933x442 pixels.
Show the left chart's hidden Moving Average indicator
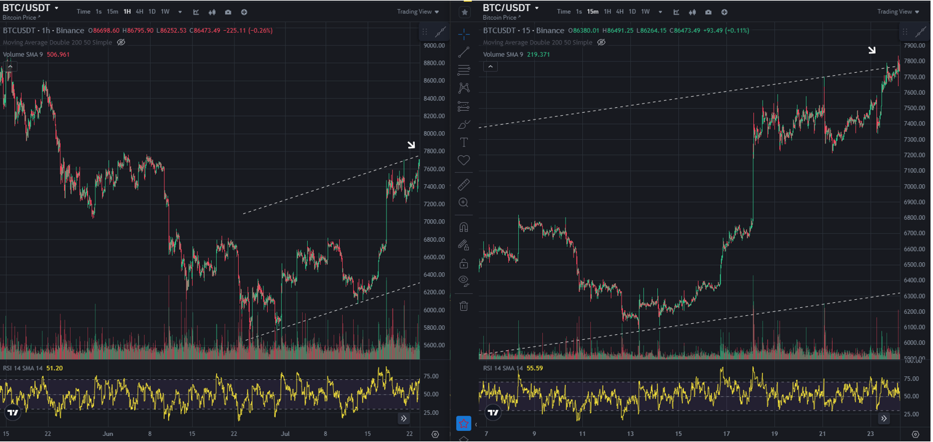pos(121,42)
